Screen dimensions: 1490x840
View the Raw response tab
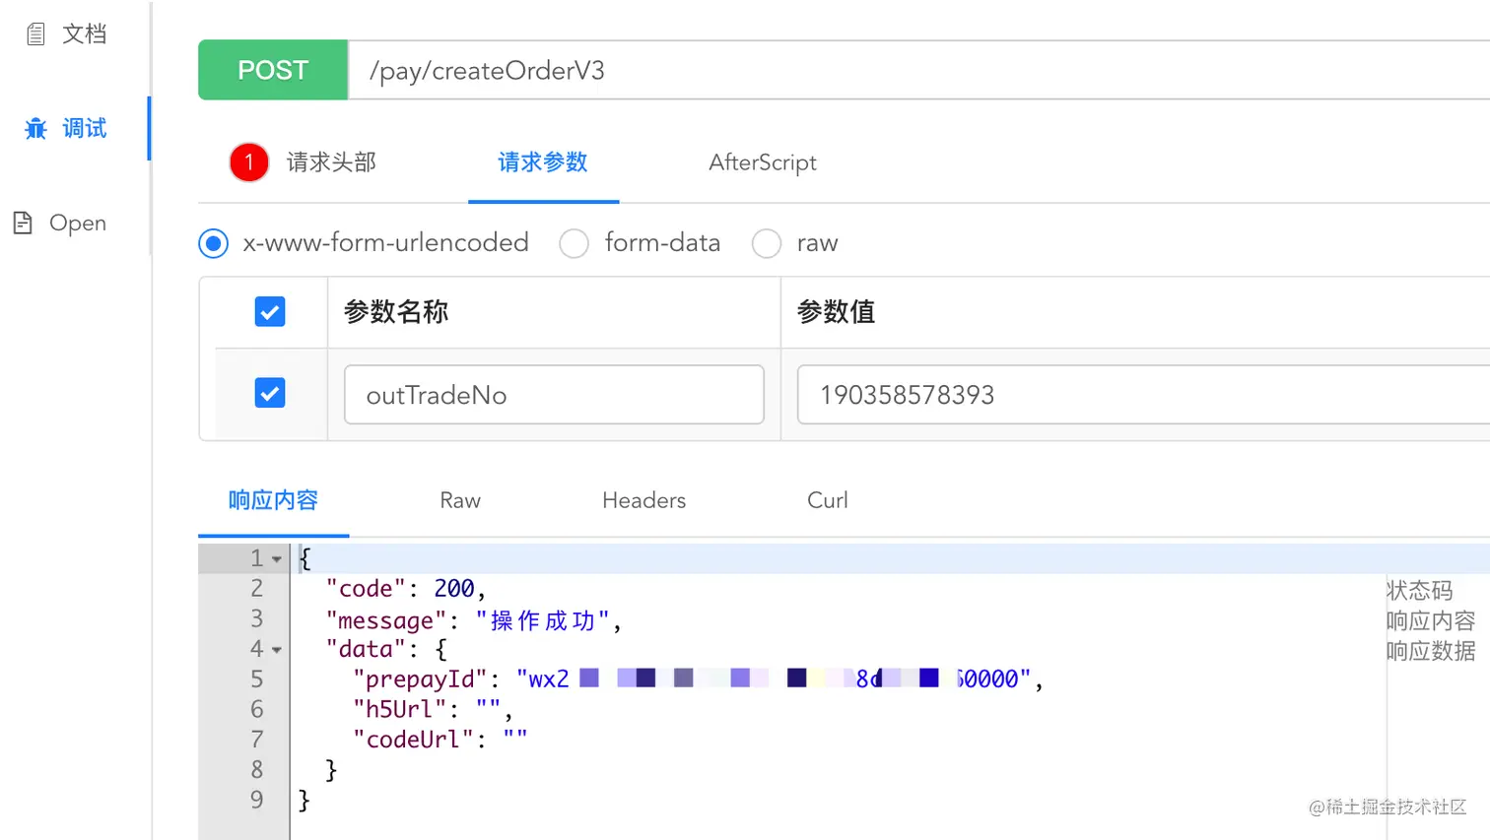[459, 500]
